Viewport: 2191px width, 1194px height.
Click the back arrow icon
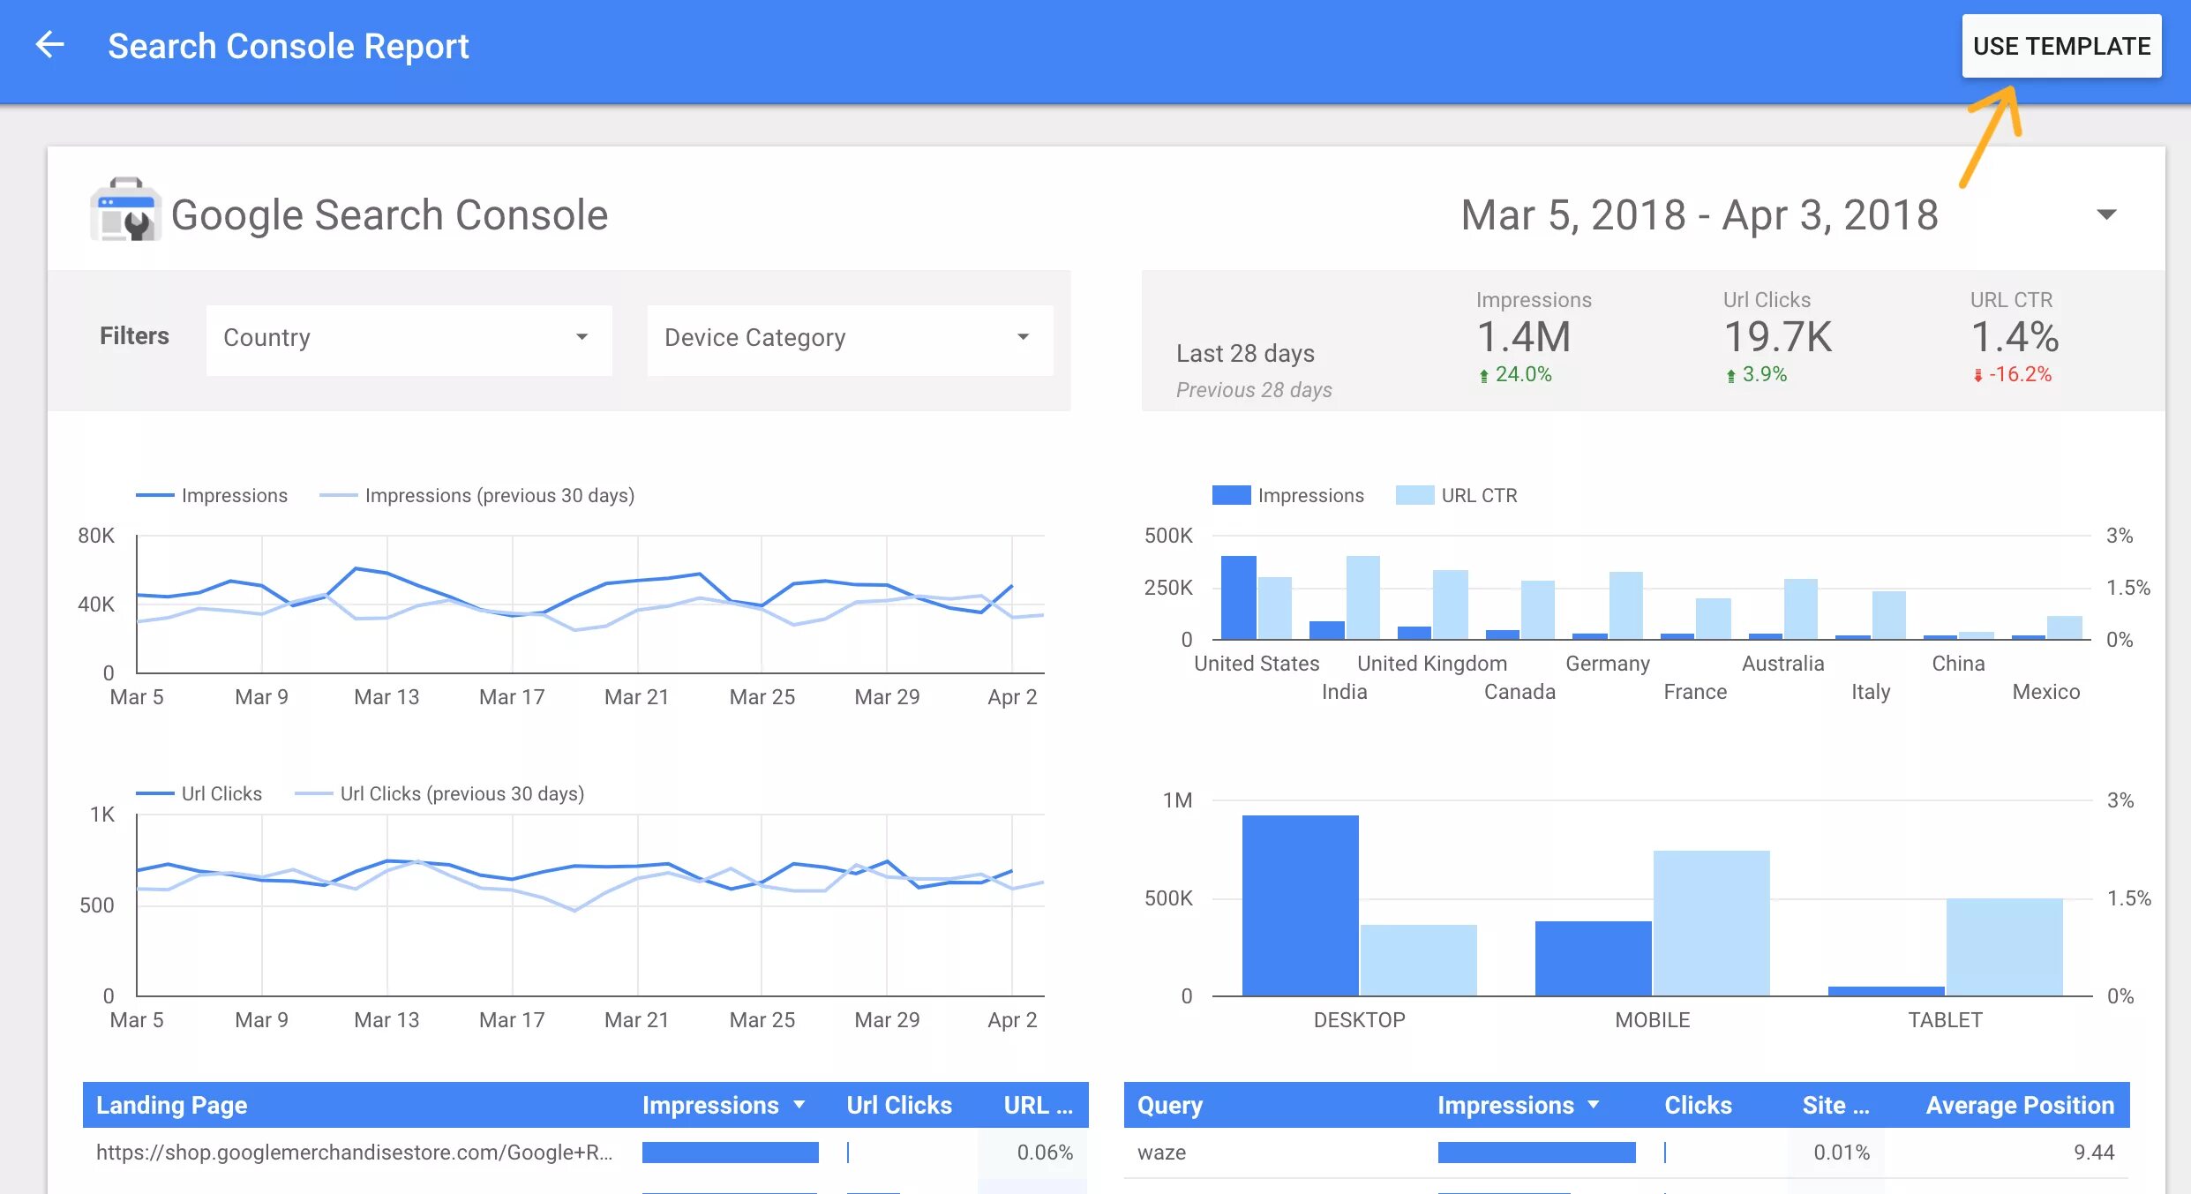[x=50, y=45]
